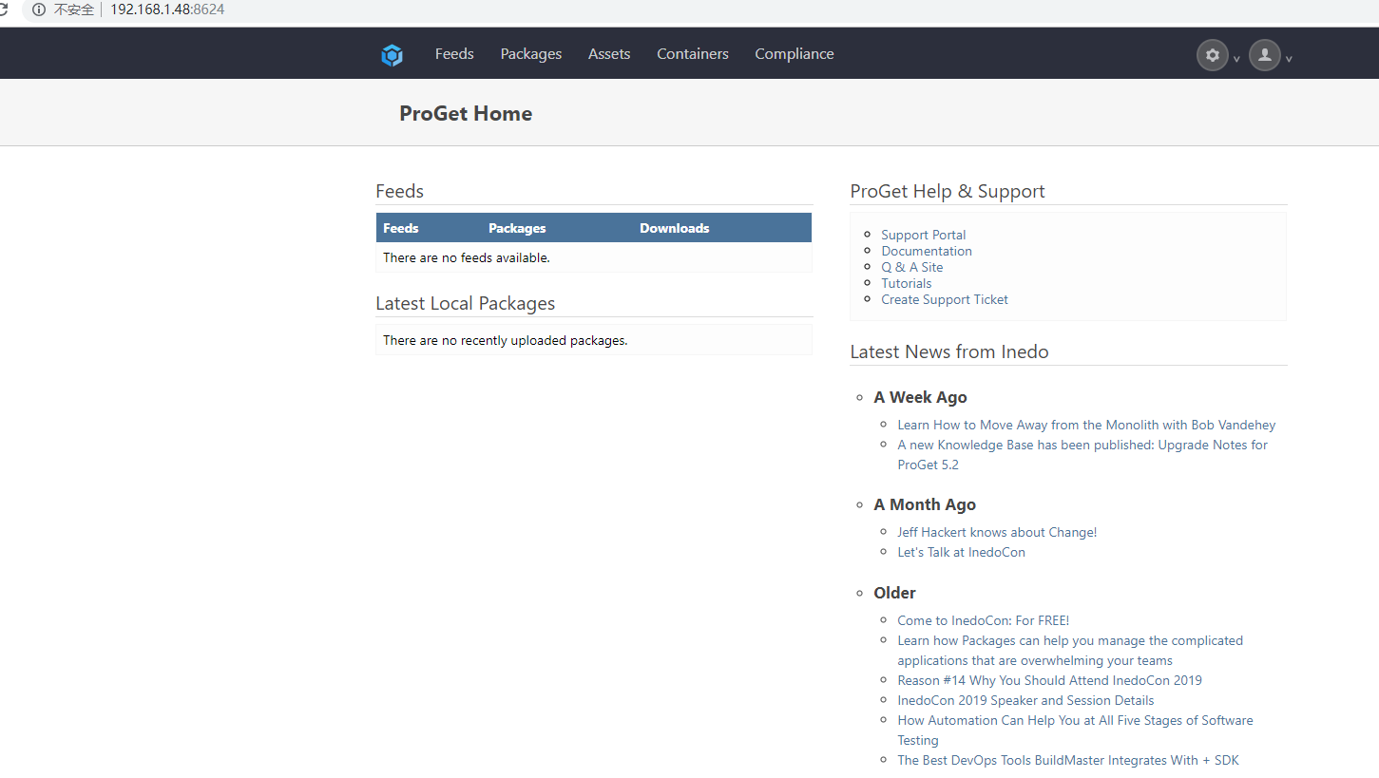Image resolution: width=1379 pixels, height=778 pixels.
Task: Click the Feeds section heading above the table
Action: [x=399, y=191]
